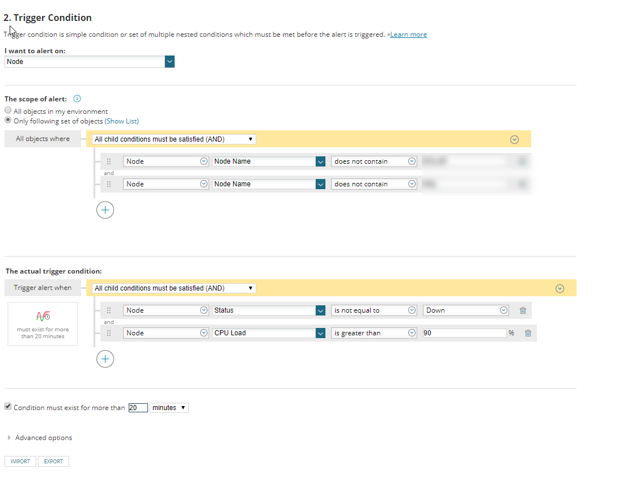
Task: Click the EXPORT button
Action: [53, 462]
